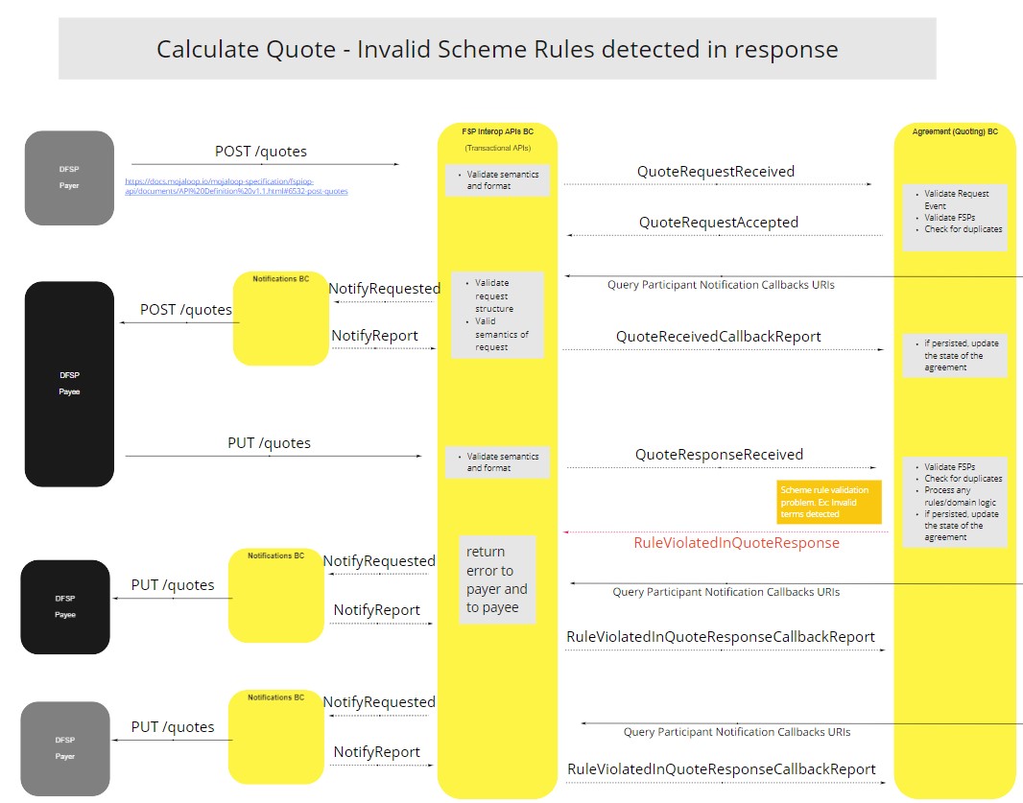Select the QuoteResponseReceived message label
Screen dimensions: 1023x803
719,454
